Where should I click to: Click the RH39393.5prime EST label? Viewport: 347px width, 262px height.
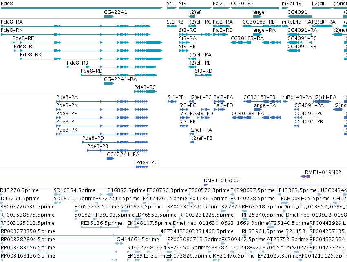pos(113,215)
